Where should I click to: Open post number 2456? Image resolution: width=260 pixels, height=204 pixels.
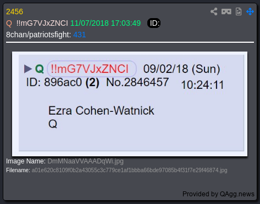15,12
